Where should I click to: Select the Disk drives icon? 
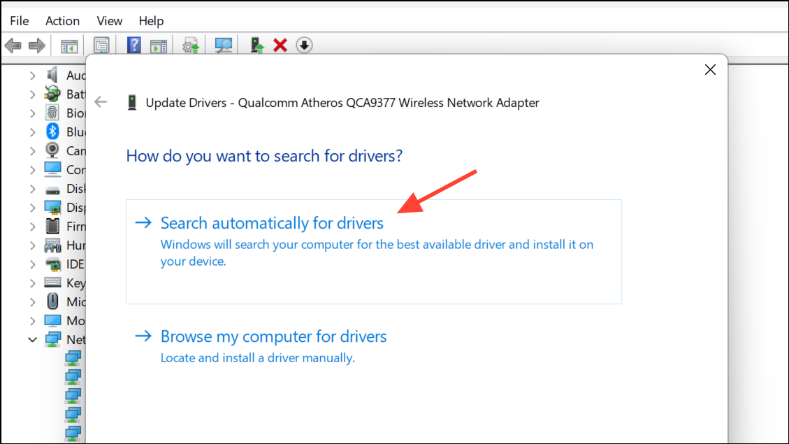[52, 190]
